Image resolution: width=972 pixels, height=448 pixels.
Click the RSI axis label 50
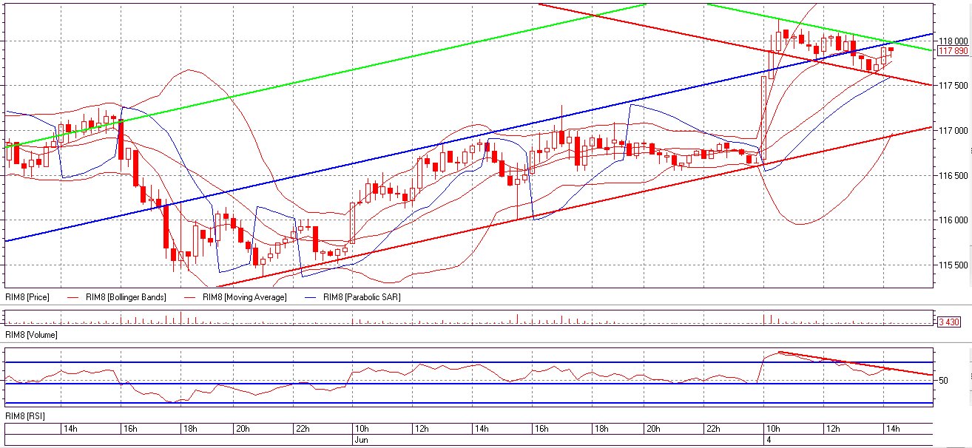pyautogui.click(x=943, y=380)
